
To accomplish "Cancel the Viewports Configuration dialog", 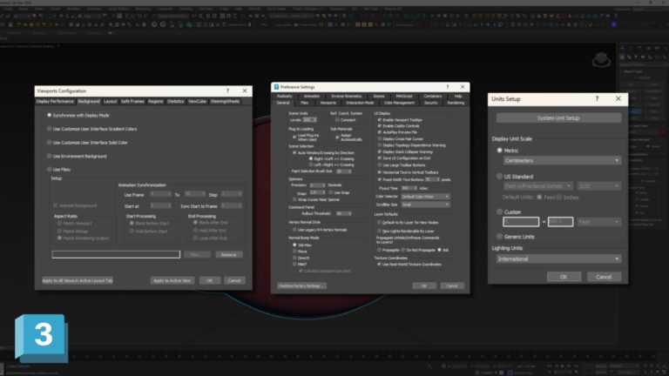I will (x=234, y=280).
